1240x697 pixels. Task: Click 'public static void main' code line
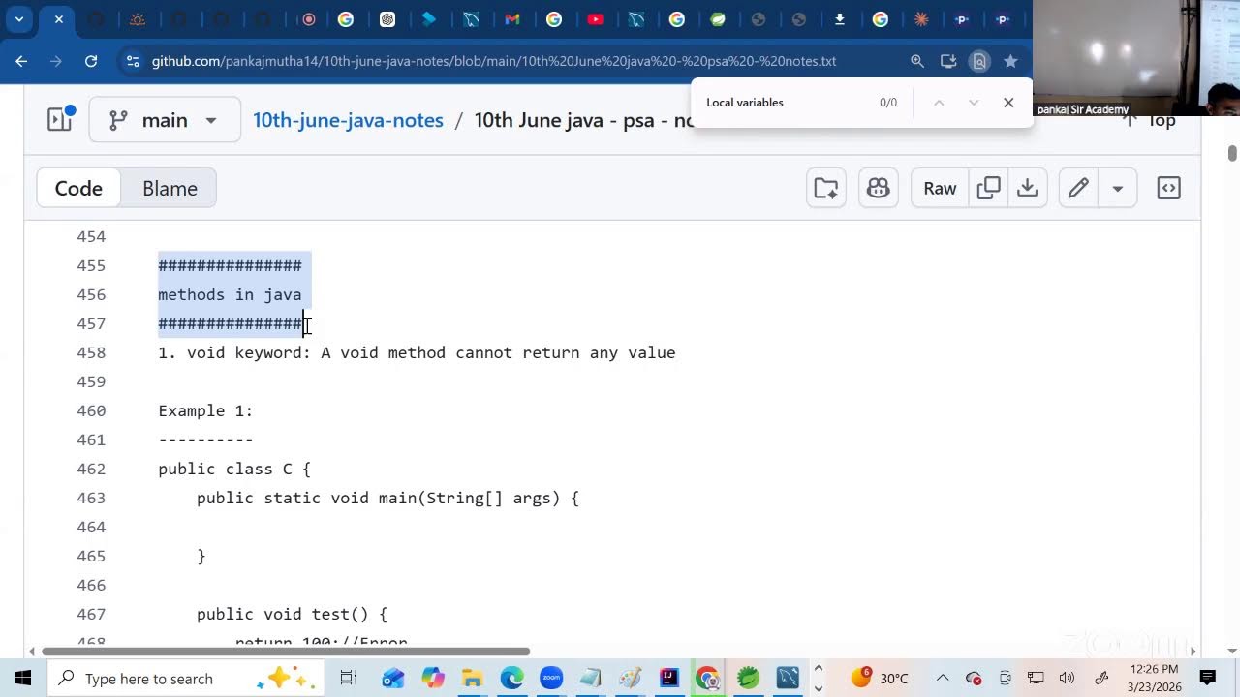(387, 498)
